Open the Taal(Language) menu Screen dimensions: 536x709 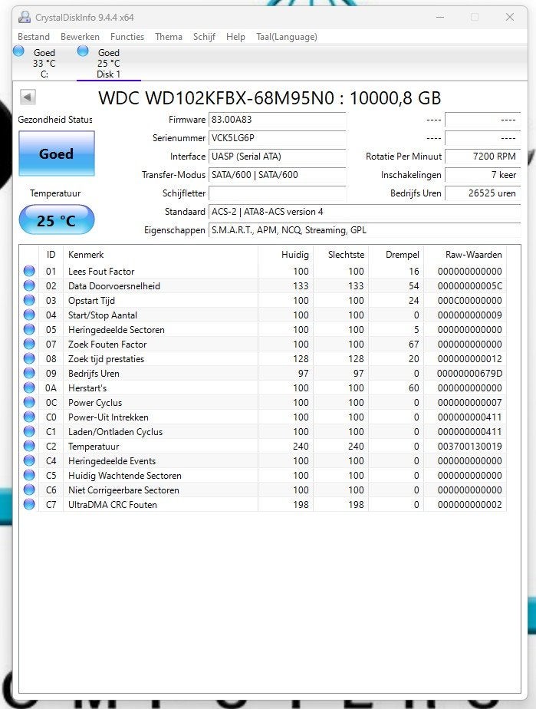[x=287, y=37]
